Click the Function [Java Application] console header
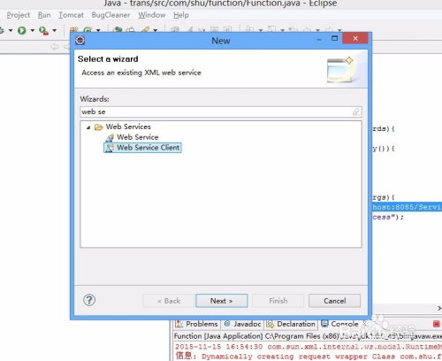Screen dimensions: 442x361 tap(308, 336)
